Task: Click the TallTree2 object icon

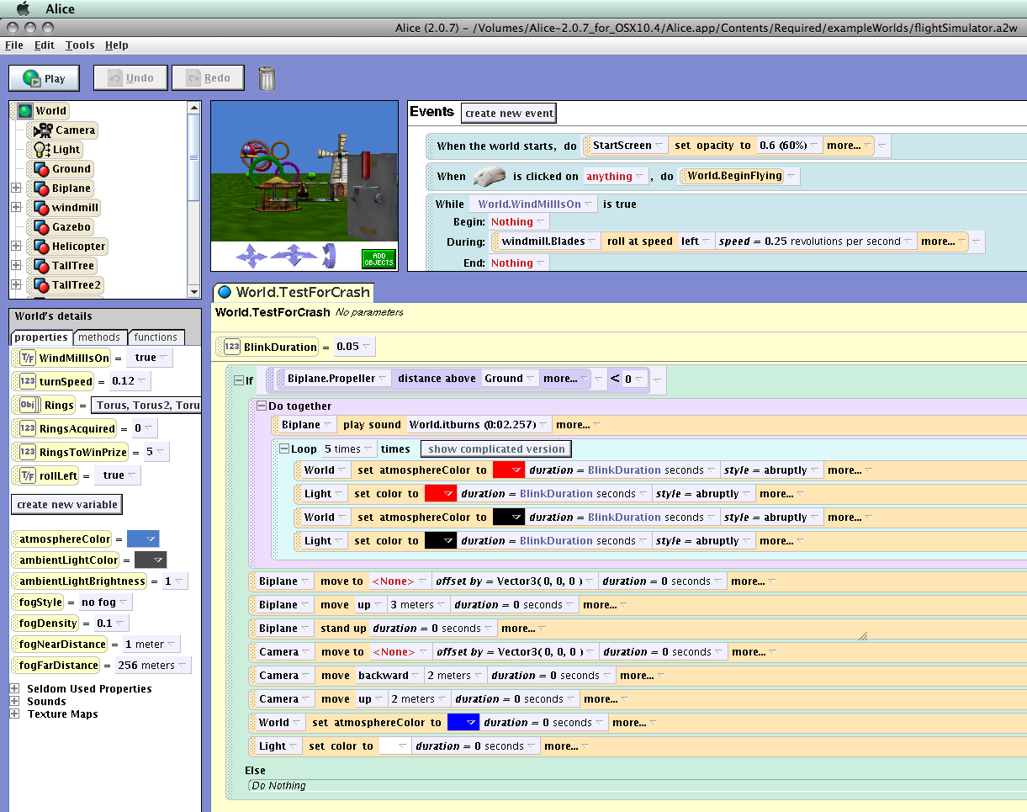Action: click(x=41, y=285)
